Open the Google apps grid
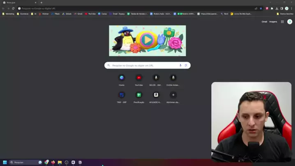 pyautogui.click(x=282, y=22)
